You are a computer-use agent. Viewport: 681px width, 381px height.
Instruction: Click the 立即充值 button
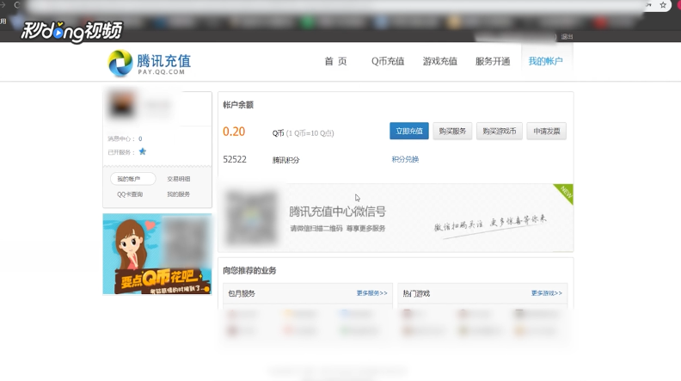point(409,131)
